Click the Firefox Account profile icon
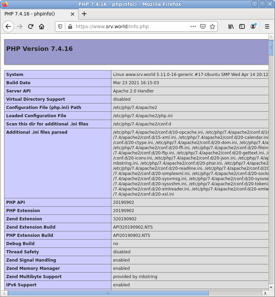275x297 pixels. tap(253, 26)
